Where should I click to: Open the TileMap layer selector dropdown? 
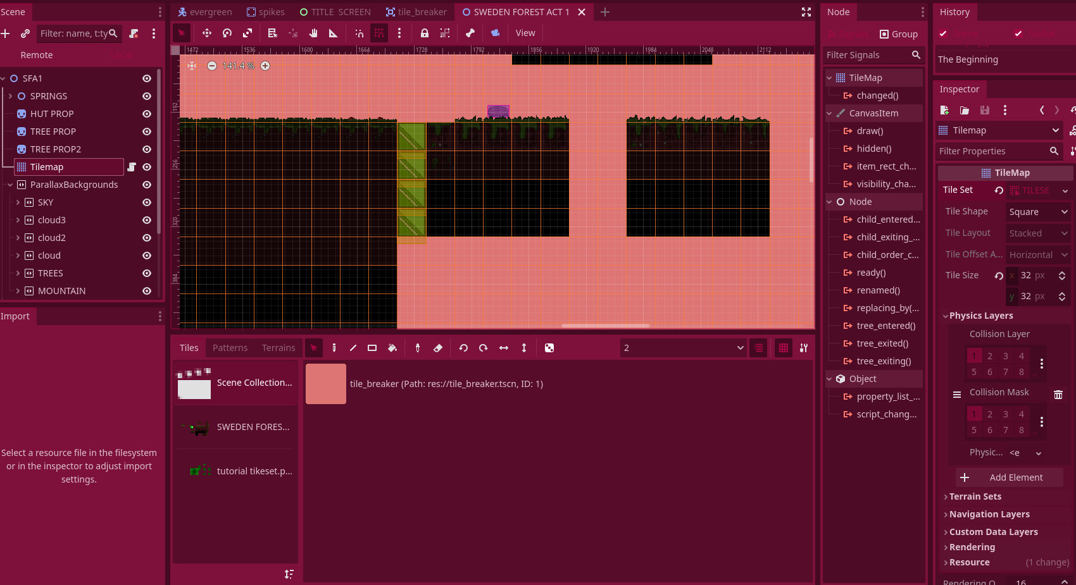(x=684, y=348)
